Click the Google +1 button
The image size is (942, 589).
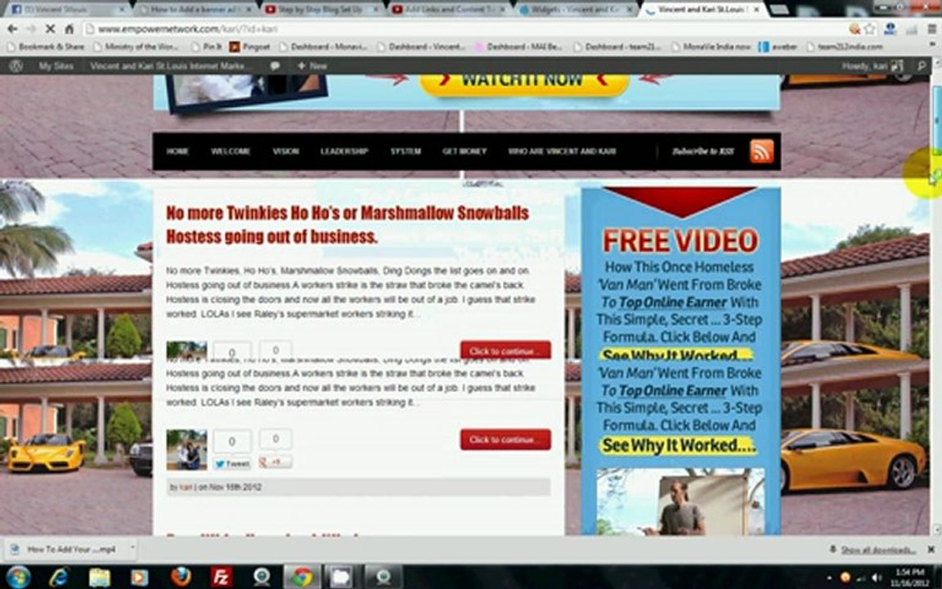coord(276,462)
